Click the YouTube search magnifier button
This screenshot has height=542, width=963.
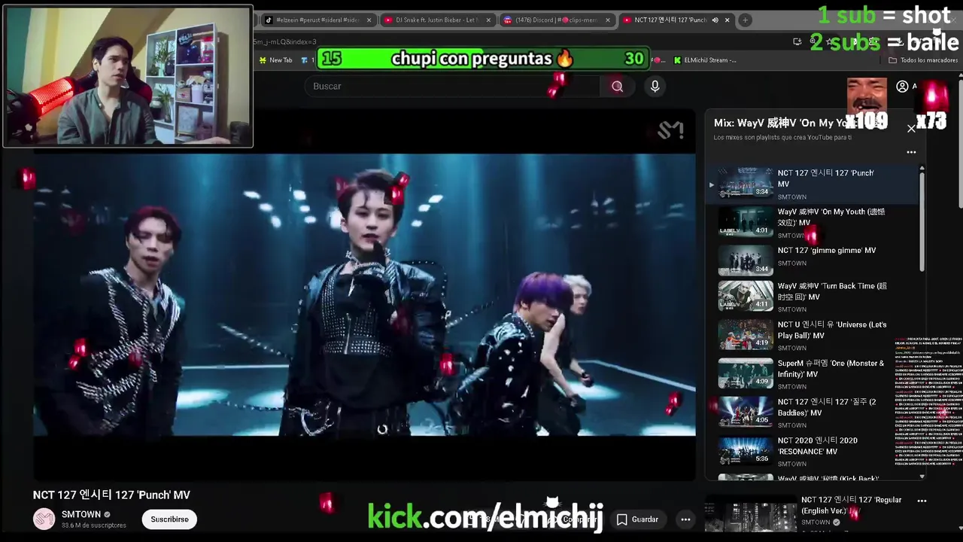pyautogui.click(x=617, y=87)
